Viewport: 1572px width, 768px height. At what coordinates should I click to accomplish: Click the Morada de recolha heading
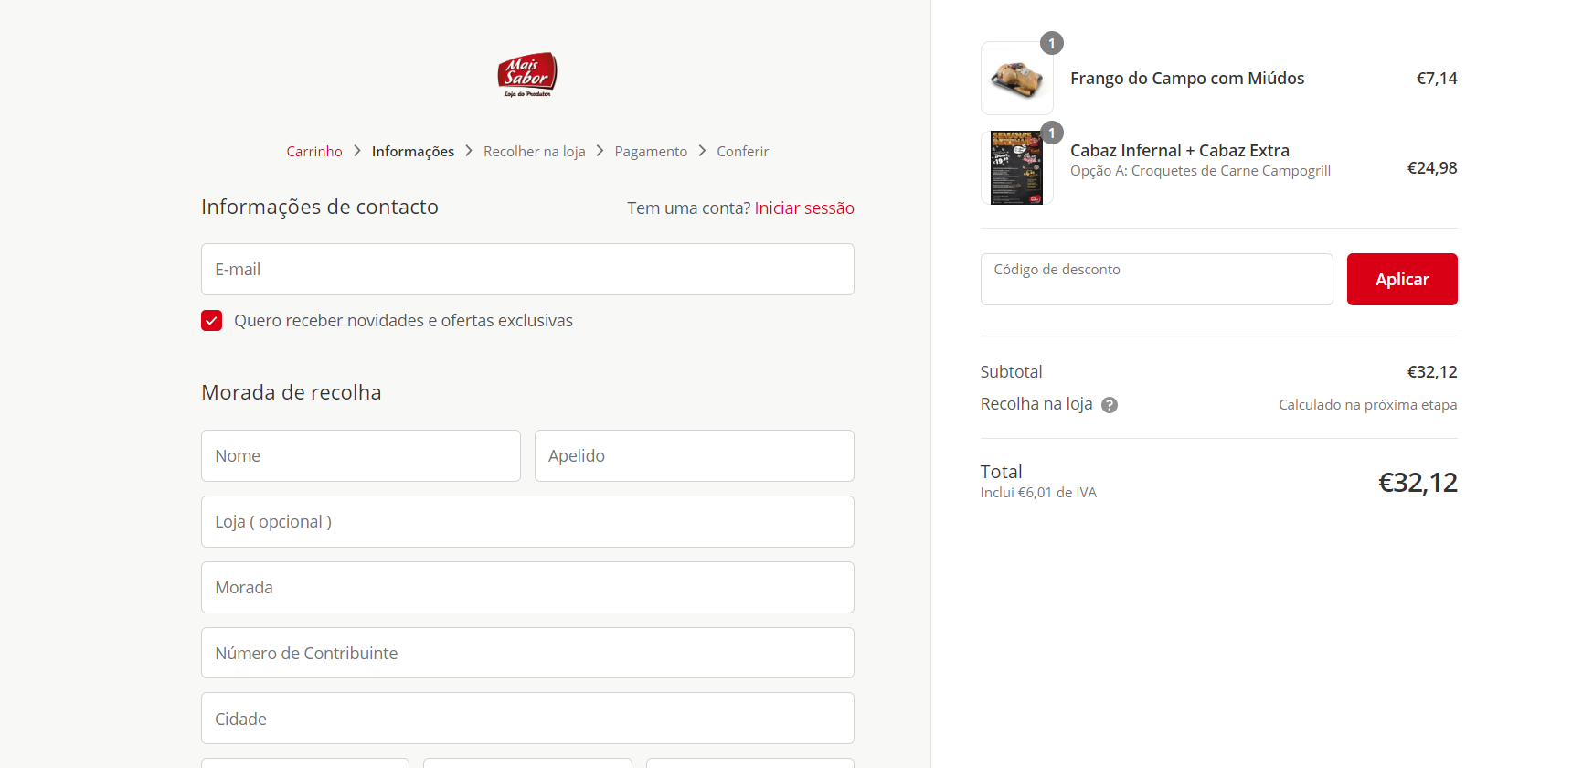coord(292,392)
